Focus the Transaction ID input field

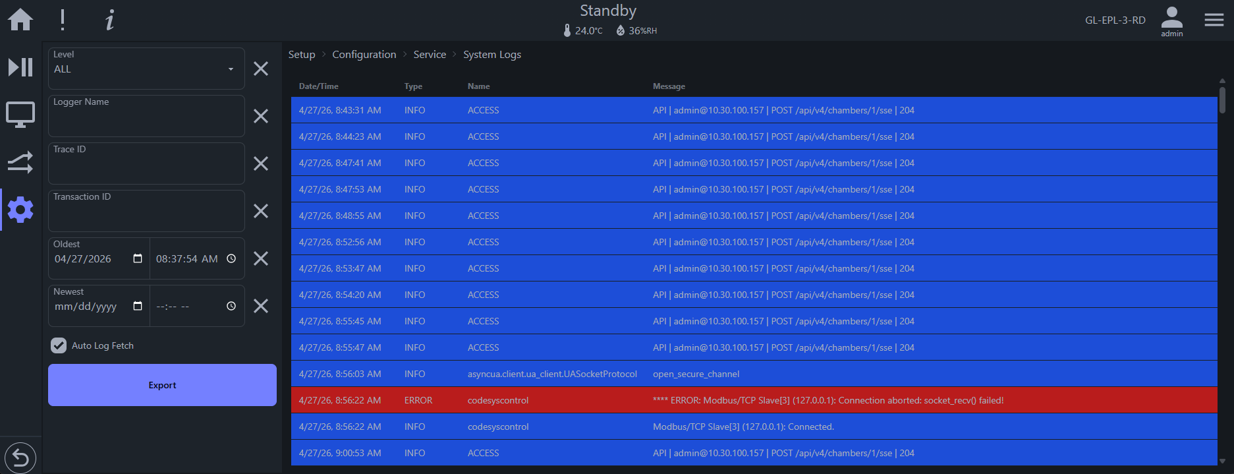tap(146, 211)
